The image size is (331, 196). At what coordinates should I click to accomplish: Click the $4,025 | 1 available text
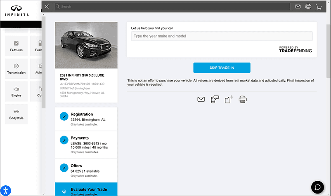pos(85,171)
